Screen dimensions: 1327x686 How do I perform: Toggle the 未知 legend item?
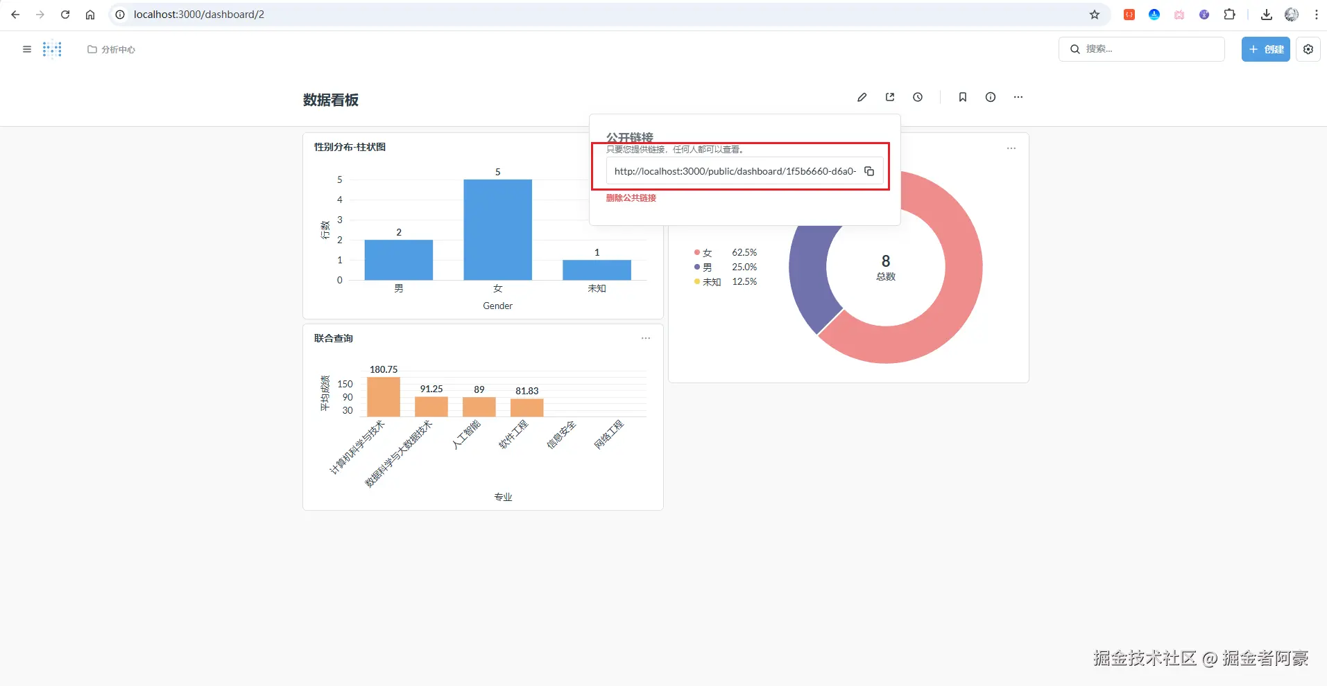708,282
